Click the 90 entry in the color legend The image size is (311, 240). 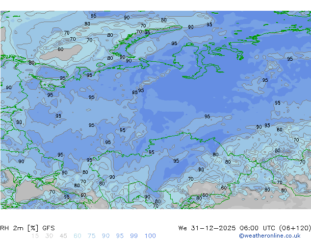click(x=105, y=236)
